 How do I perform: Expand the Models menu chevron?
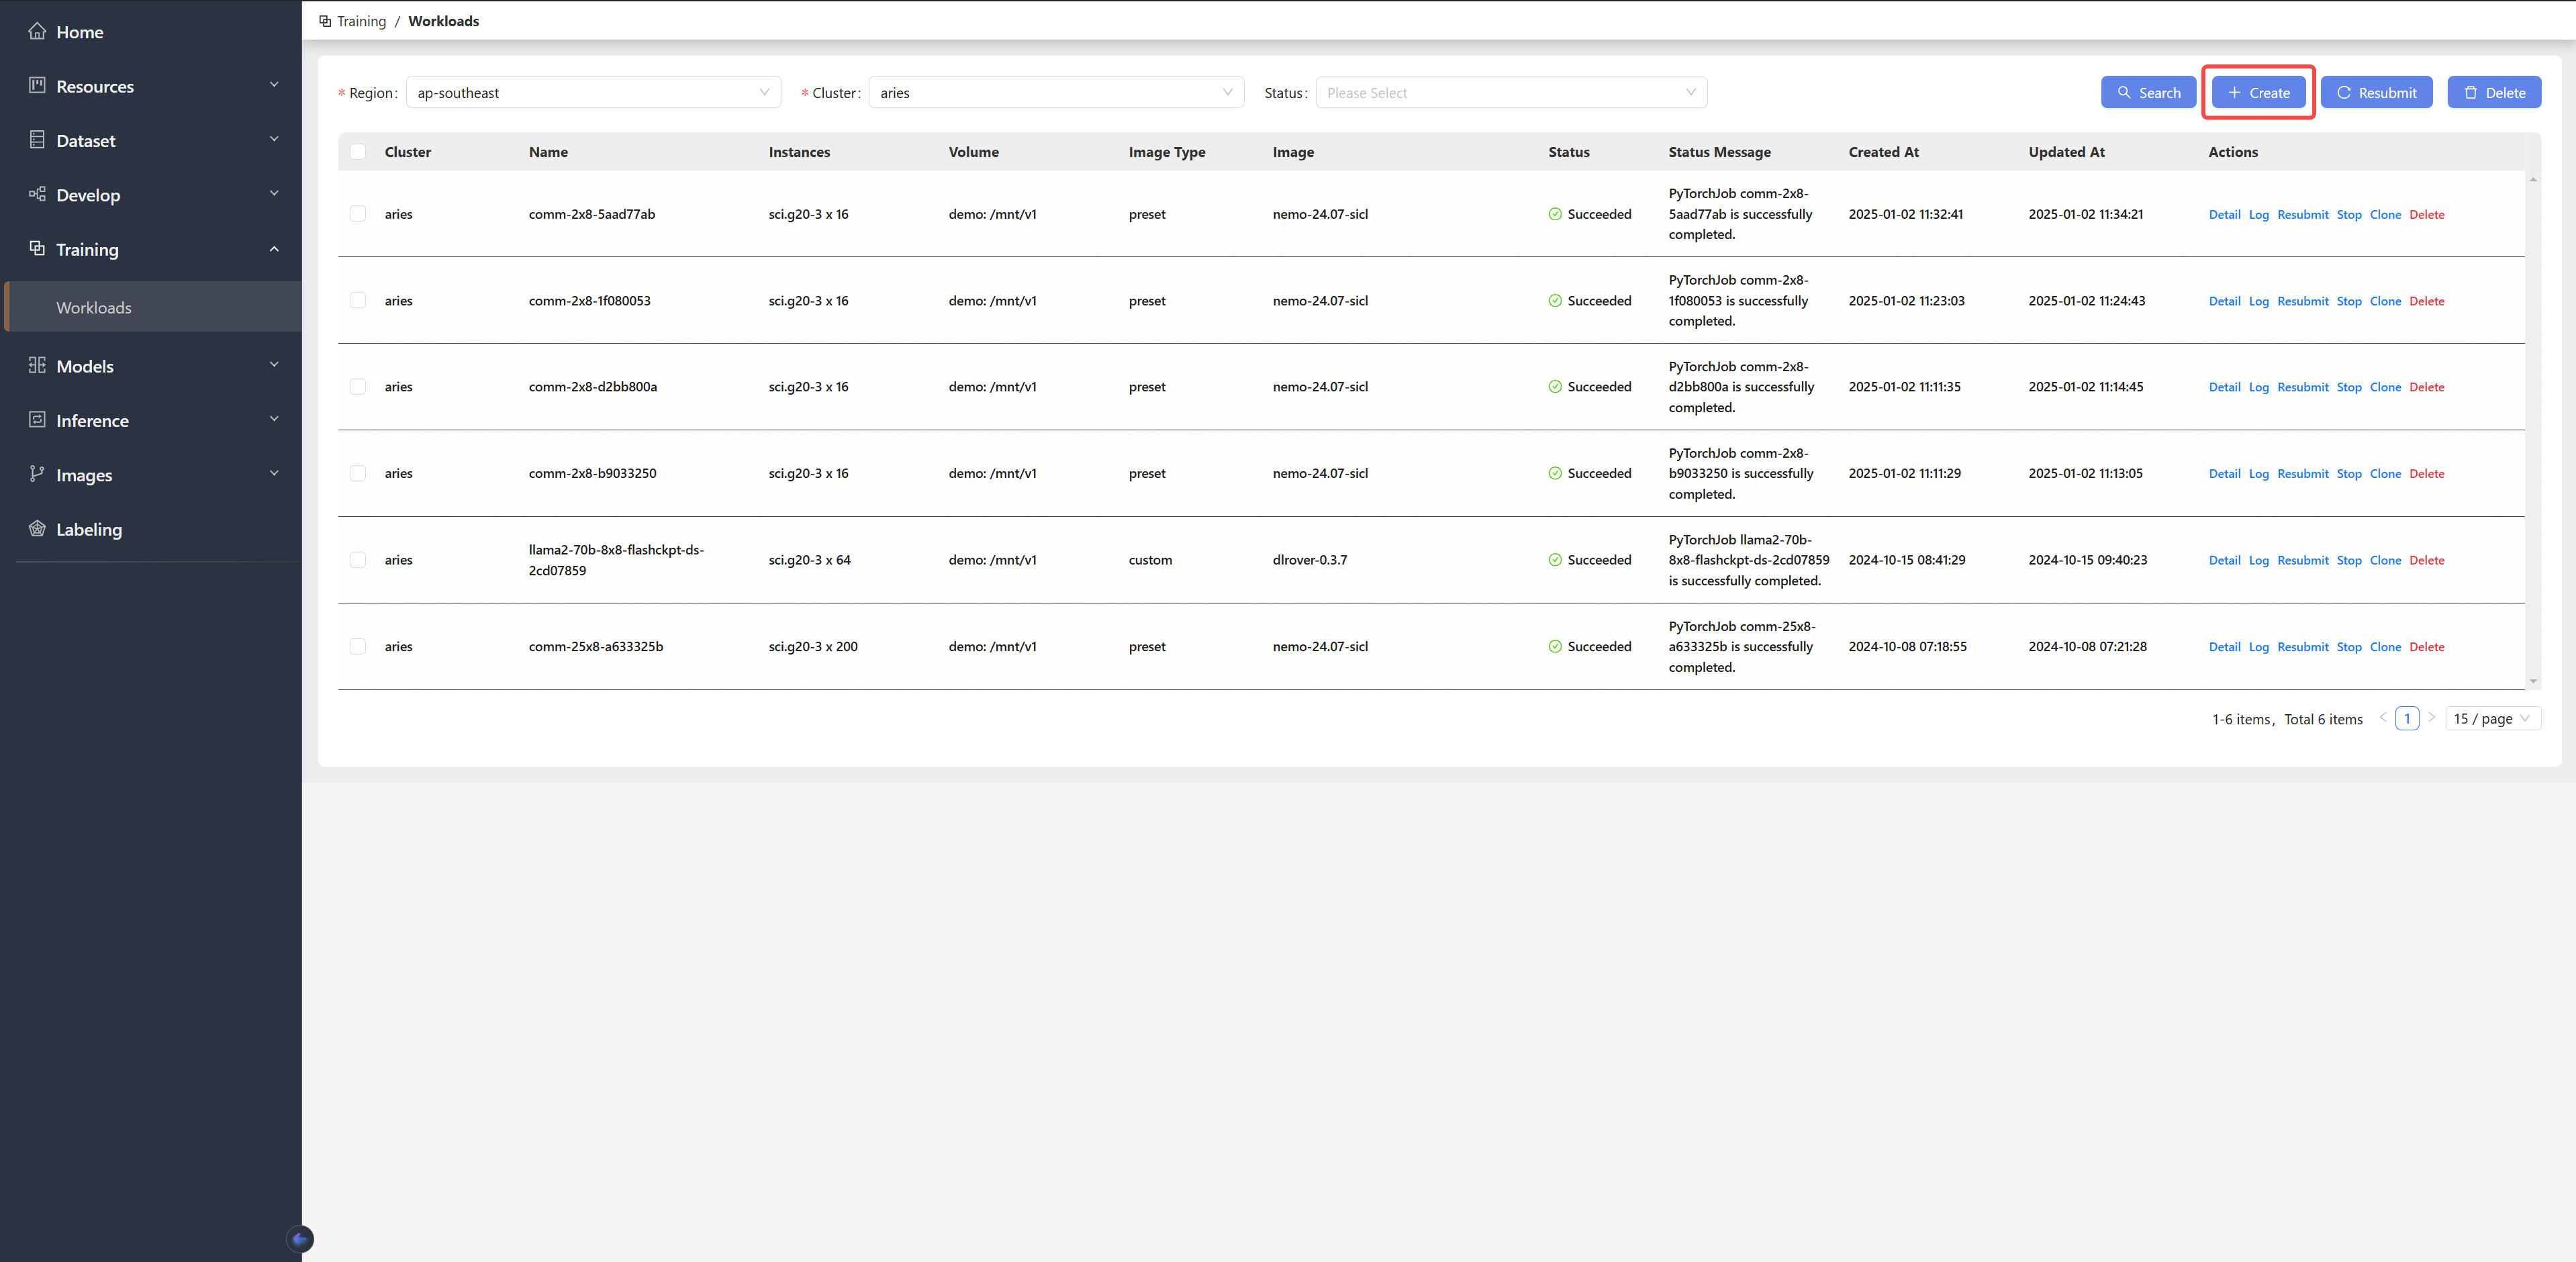click(274, 365)
